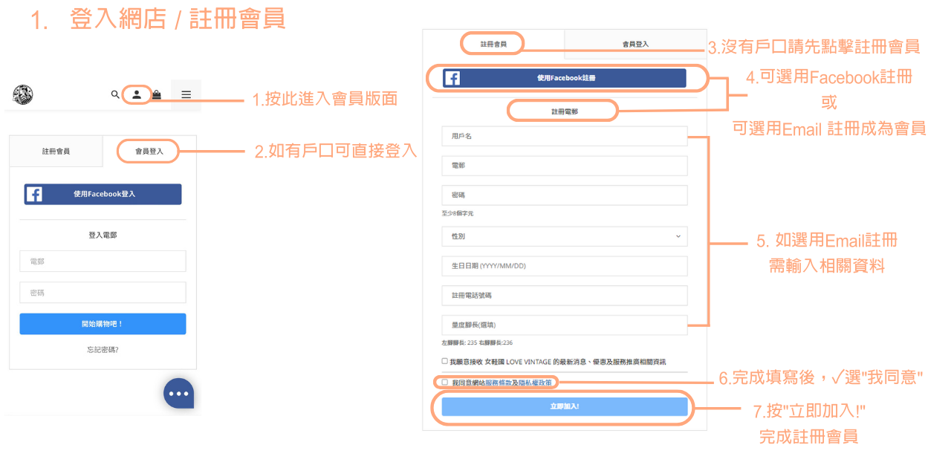Open the hamburger menu icon

point(186,95)
